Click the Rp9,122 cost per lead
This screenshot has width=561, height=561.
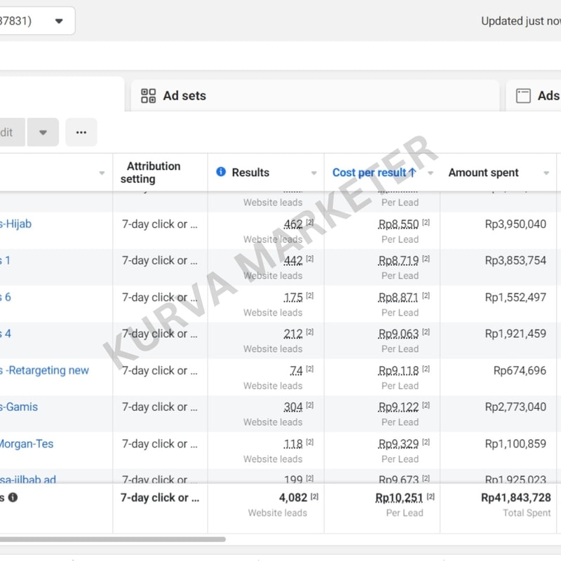(x=398, y=407)
